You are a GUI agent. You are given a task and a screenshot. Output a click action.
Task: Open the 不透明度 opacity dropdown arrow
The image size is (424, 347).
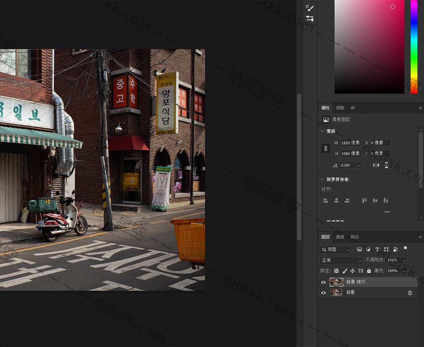click(404, 261)
